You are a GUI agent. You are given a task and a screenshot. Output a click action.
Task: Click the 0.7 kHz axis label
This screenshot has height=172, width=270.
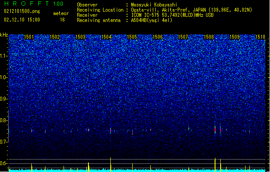tap(4, 142)
